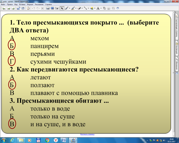This screenshot has width=179, height=143.
Task: Click the Delete X icon in toolbar
Action: point(42,8)
